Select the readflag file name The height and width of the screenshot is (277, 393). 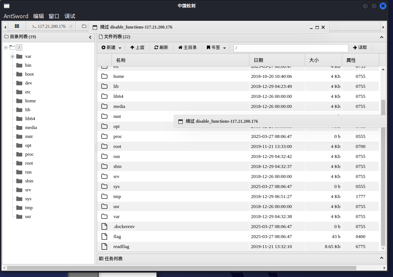coord(121,247)
